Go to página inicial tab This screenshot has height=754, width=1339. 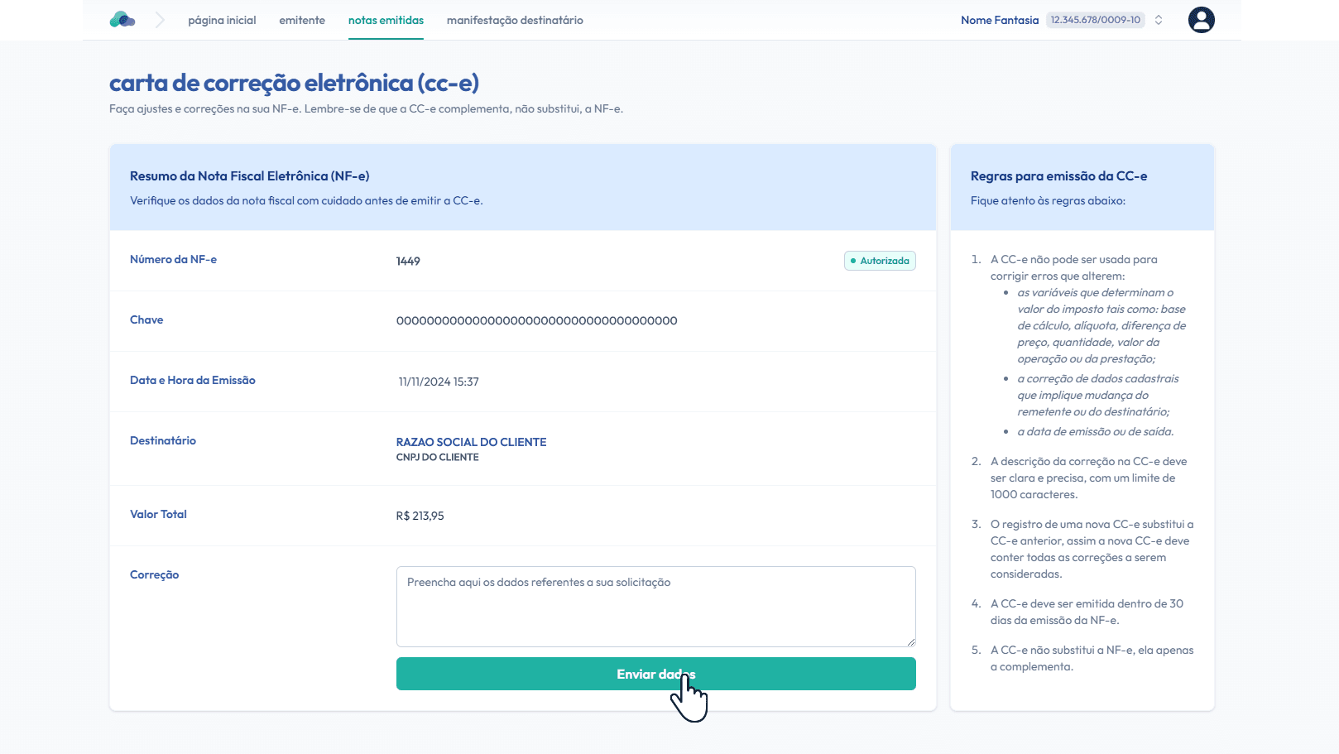coord(222,20)
